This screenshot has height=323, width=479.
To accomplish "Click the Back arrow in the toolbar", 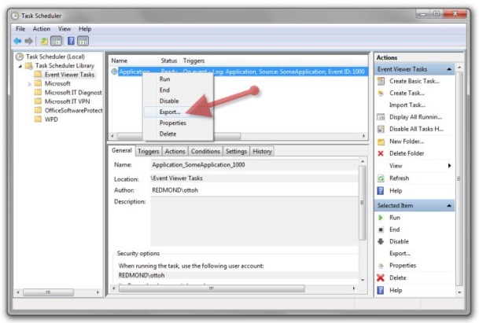I will coord(18,41).
